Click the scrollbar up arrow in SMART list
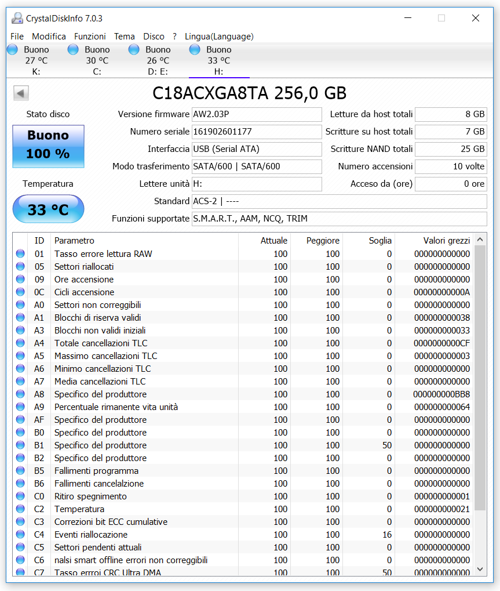The width and height of the screenshot is (500, 591). click(x=480, y=240)
